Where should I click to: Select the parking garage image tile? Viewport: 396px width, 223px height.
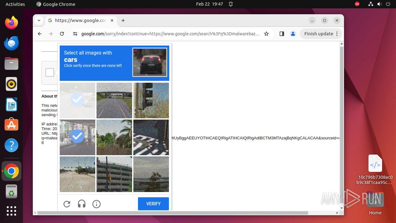pos(114,174)
